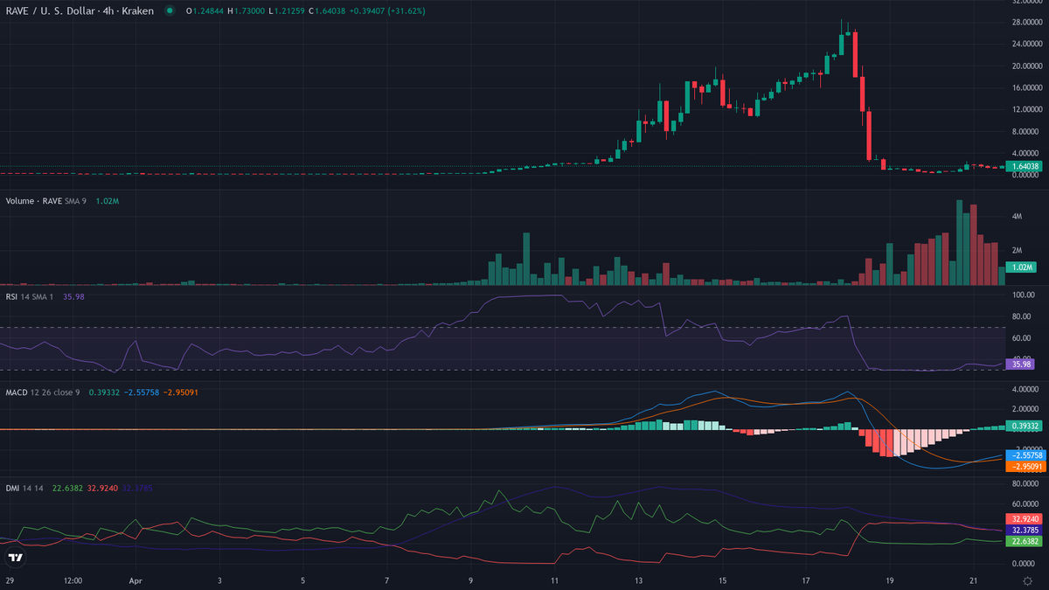Click date 29 on the time axis
1049x590 pixels.
coord(10,580)
